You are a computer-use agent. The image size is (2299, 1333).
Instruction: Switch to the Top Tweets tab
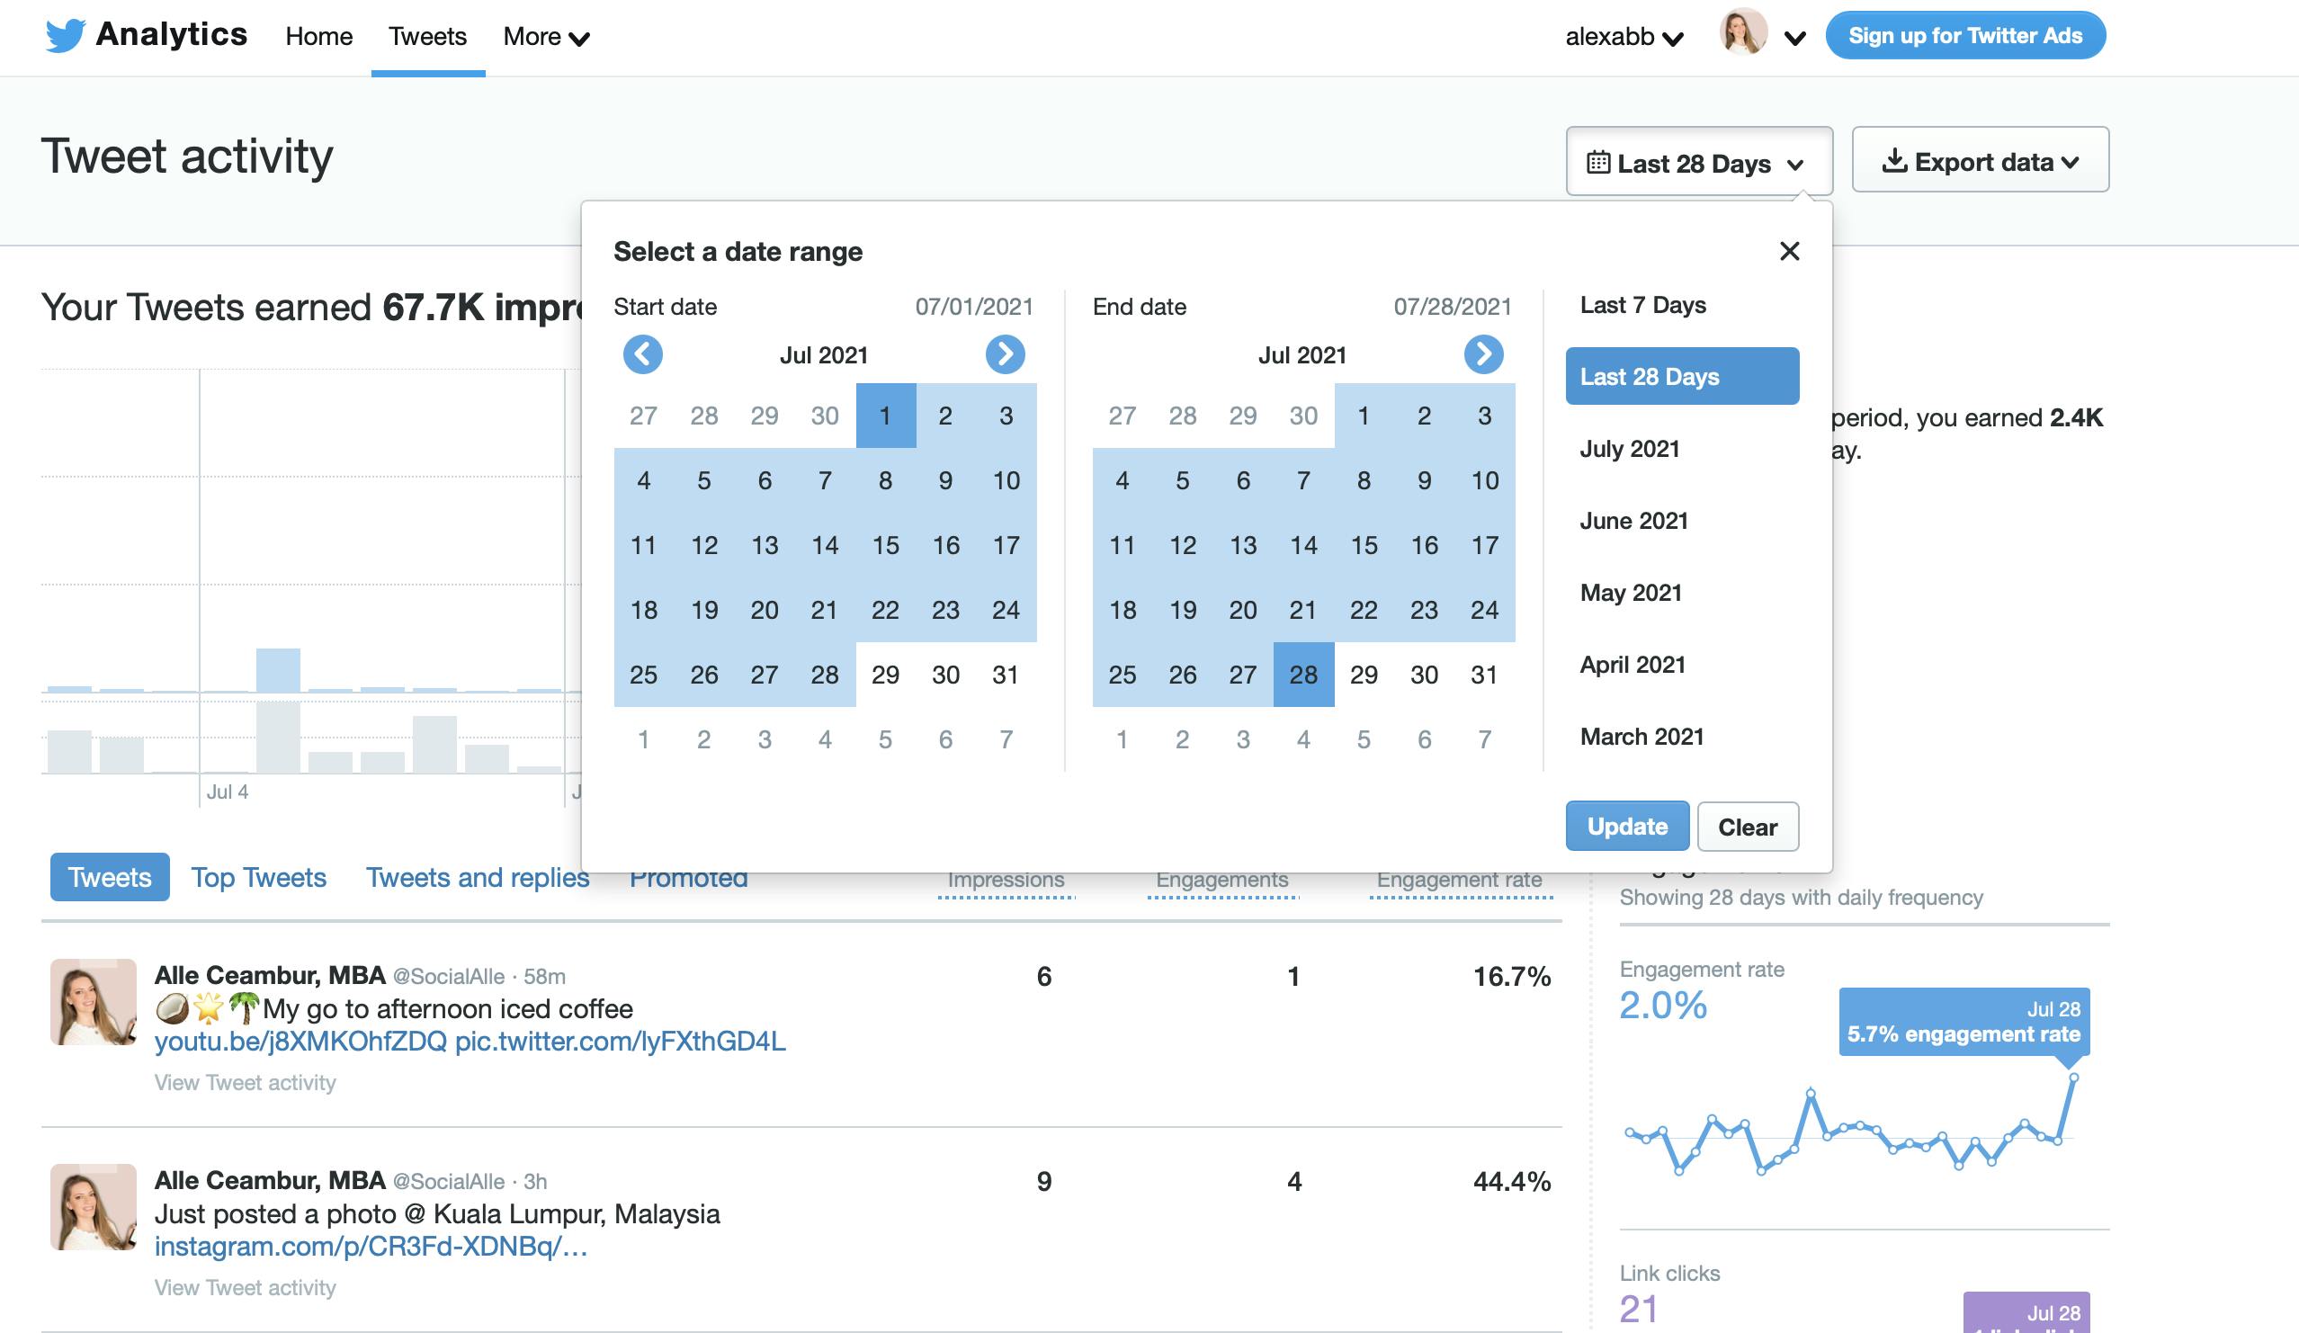(x=258, y=877)
